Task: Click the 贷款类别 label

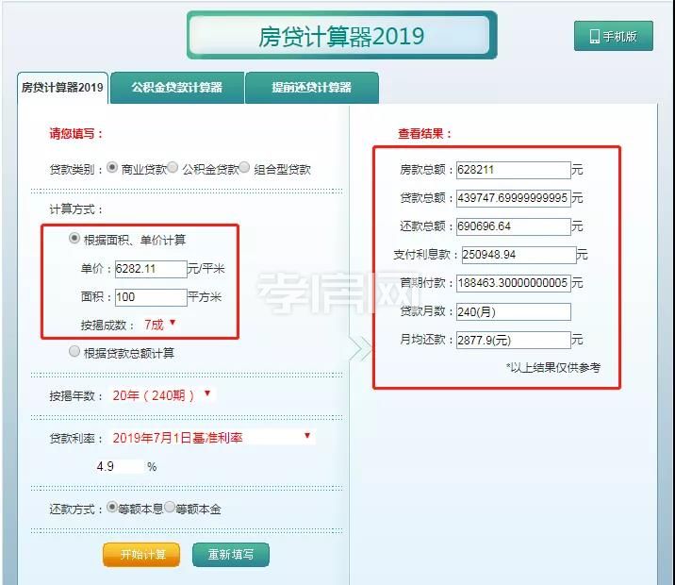Action: coord(76,169)
